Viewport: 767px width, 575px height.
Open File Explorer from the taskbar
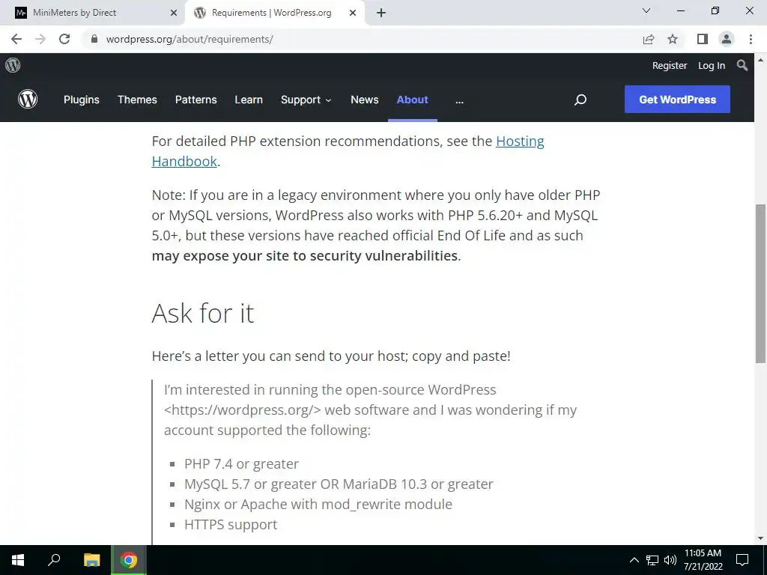[91, 560]
